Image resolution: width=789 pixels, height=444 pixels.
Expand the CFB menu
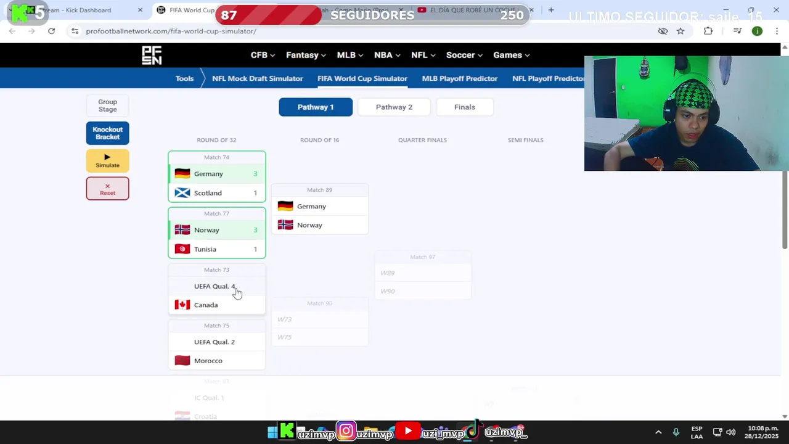click(x=263, y=55)
